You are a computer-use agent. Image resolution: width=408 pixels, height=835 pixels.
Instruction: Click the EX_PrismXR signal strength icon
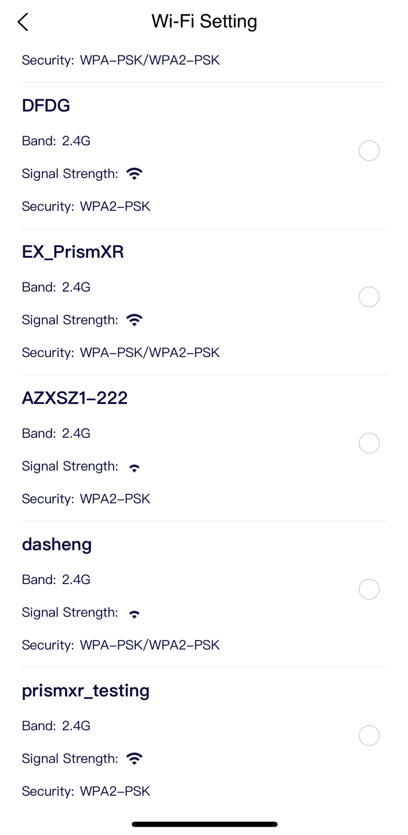(x=134, y=320)
